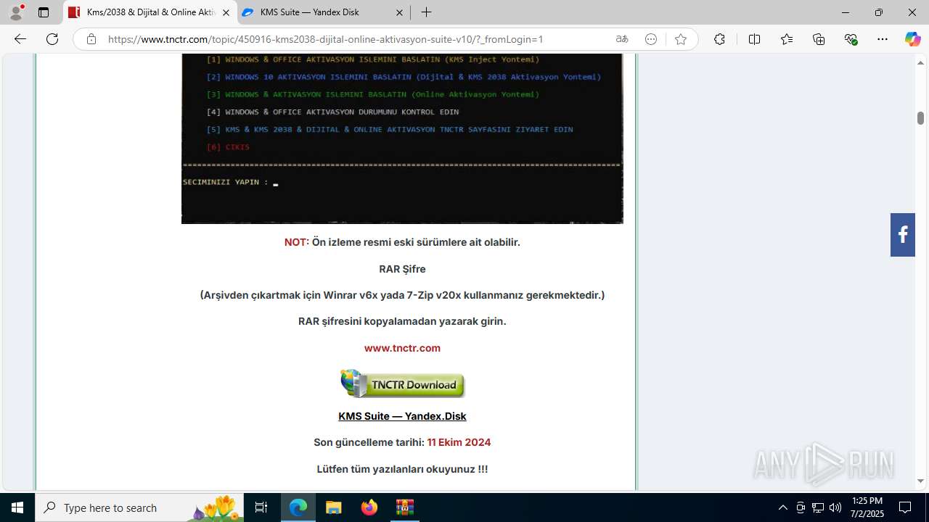Click the 'NOT:' warning line
Viewport: 929px width, 522px height.
pyautogui.click(x=402, y=242)
